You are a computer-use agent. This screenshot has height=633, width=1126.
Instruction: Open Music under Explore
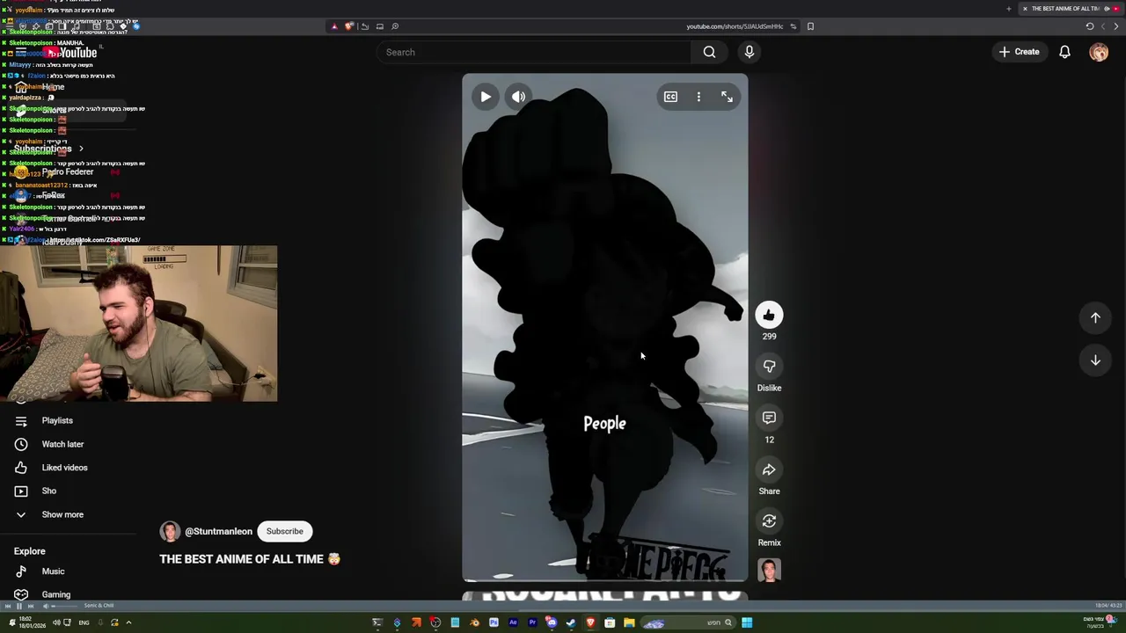53,571
